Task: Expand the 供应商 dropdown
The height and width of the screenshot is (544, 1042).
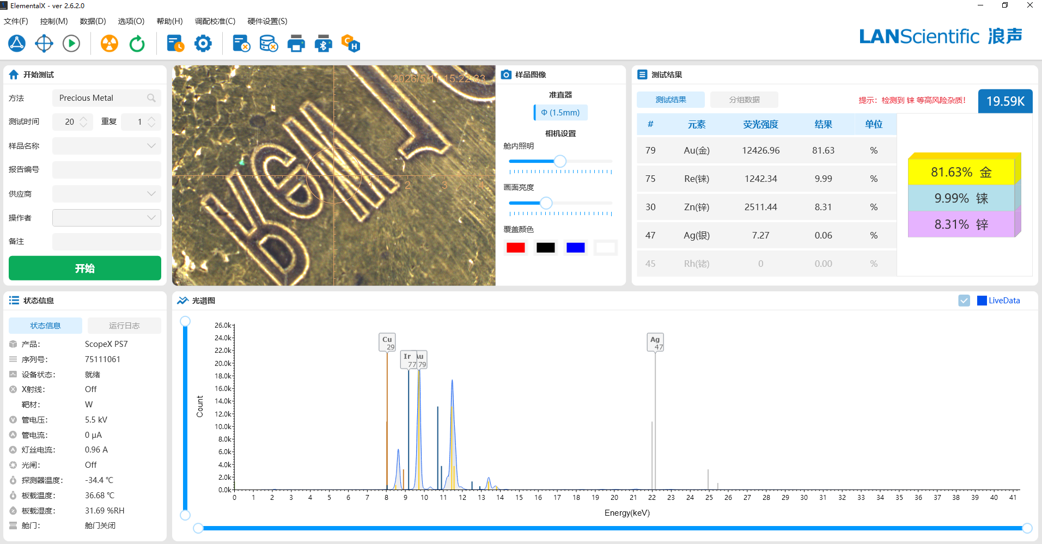Action: point(151,194)
